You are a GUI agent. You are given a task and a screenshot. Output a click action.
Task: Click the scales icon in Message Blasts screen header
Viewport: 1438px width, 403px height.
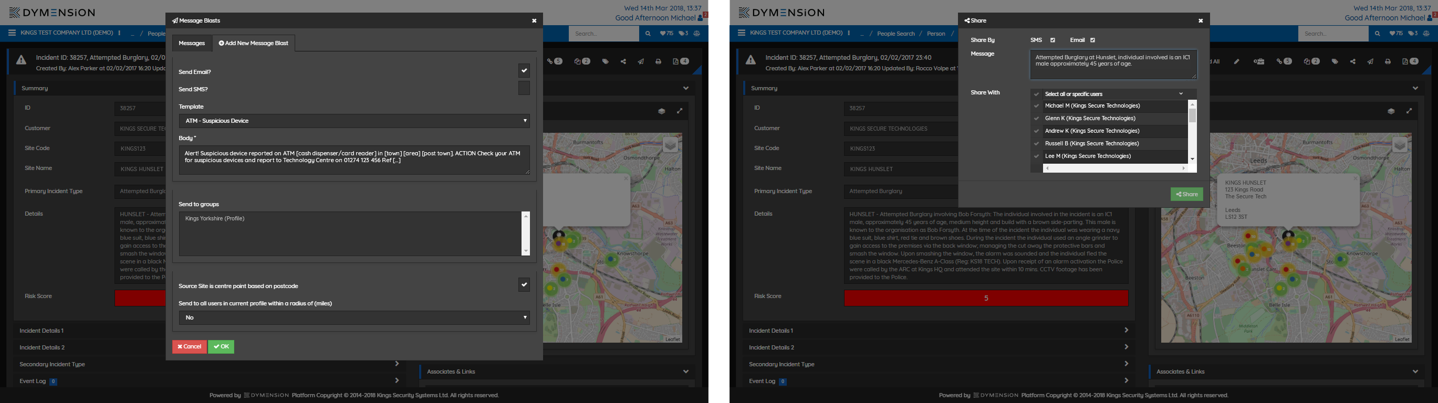[696, 34]
